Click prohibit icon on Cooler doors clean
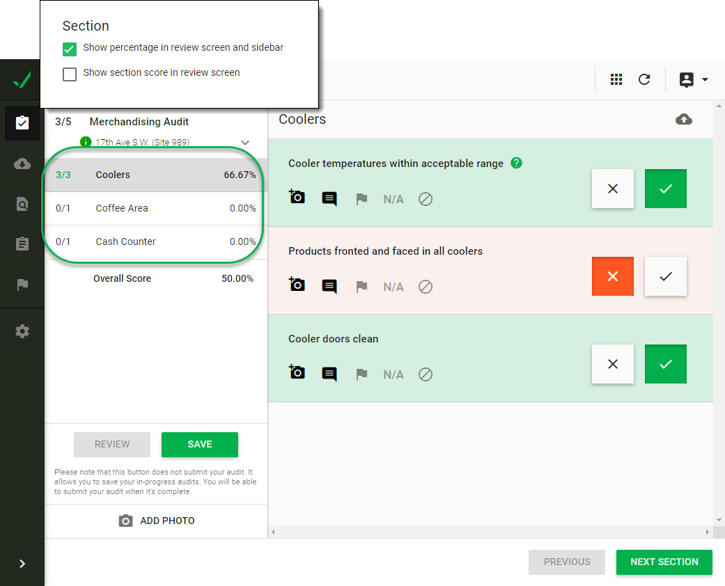Screen dimensions: 725x586 [x=426, y=375]
